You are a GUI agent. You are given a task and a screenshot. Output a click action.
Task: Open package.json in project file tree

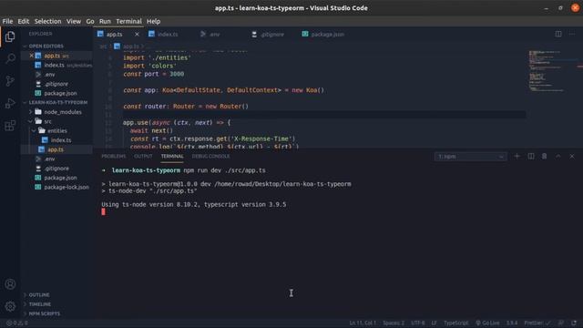[60, 178]
